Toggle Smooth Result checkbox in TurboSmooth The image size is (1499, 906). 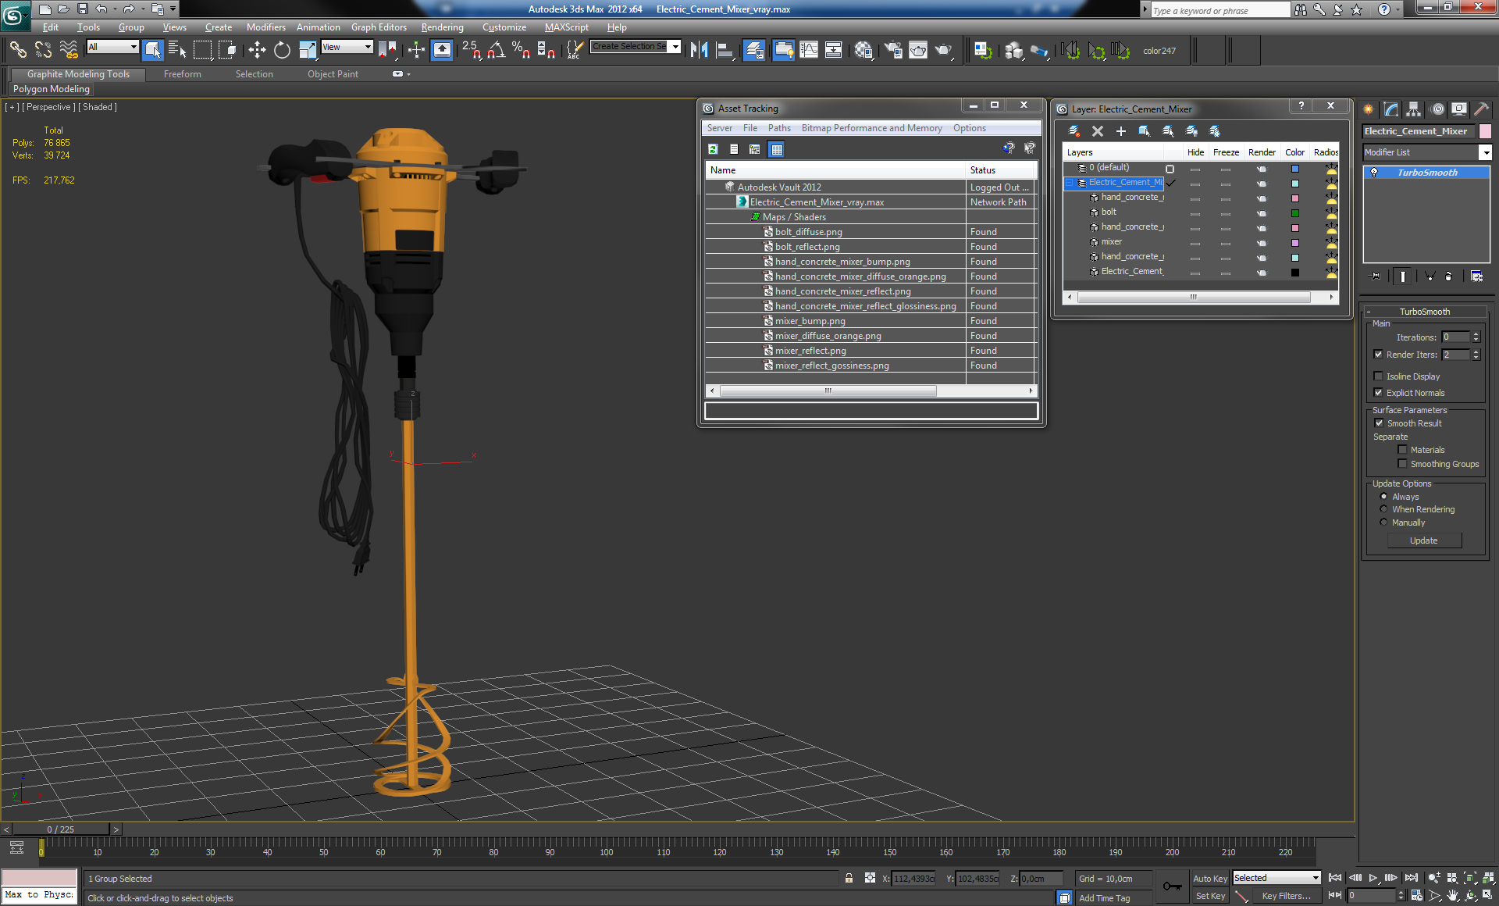[1379, 423]
